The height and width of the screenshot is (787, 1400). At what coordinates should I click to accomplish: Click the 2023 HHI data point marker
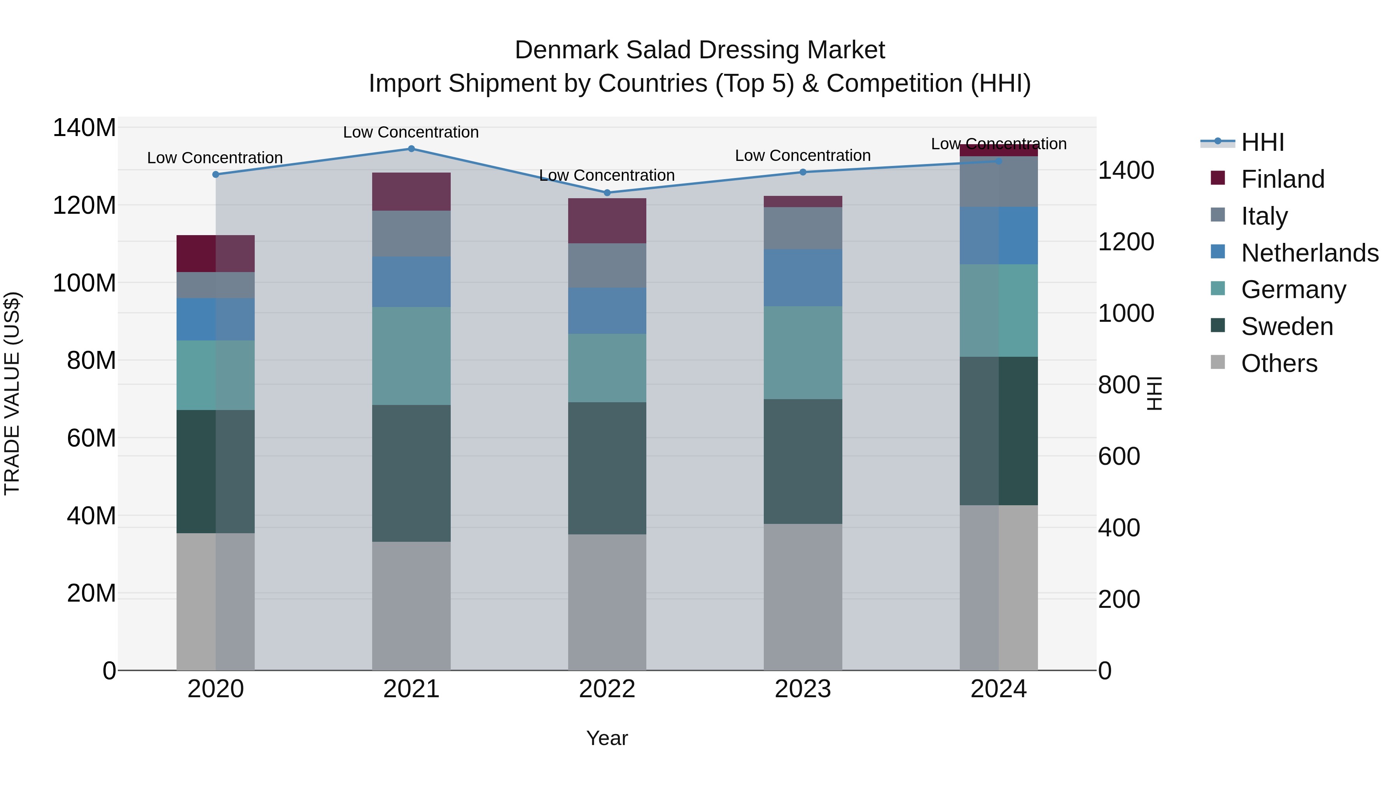803,172
